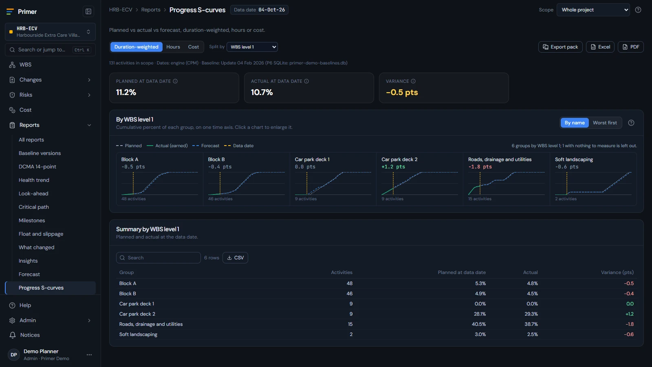
Task: Open the user menu dots beside Demo Planner
Action: coord(89,355)
